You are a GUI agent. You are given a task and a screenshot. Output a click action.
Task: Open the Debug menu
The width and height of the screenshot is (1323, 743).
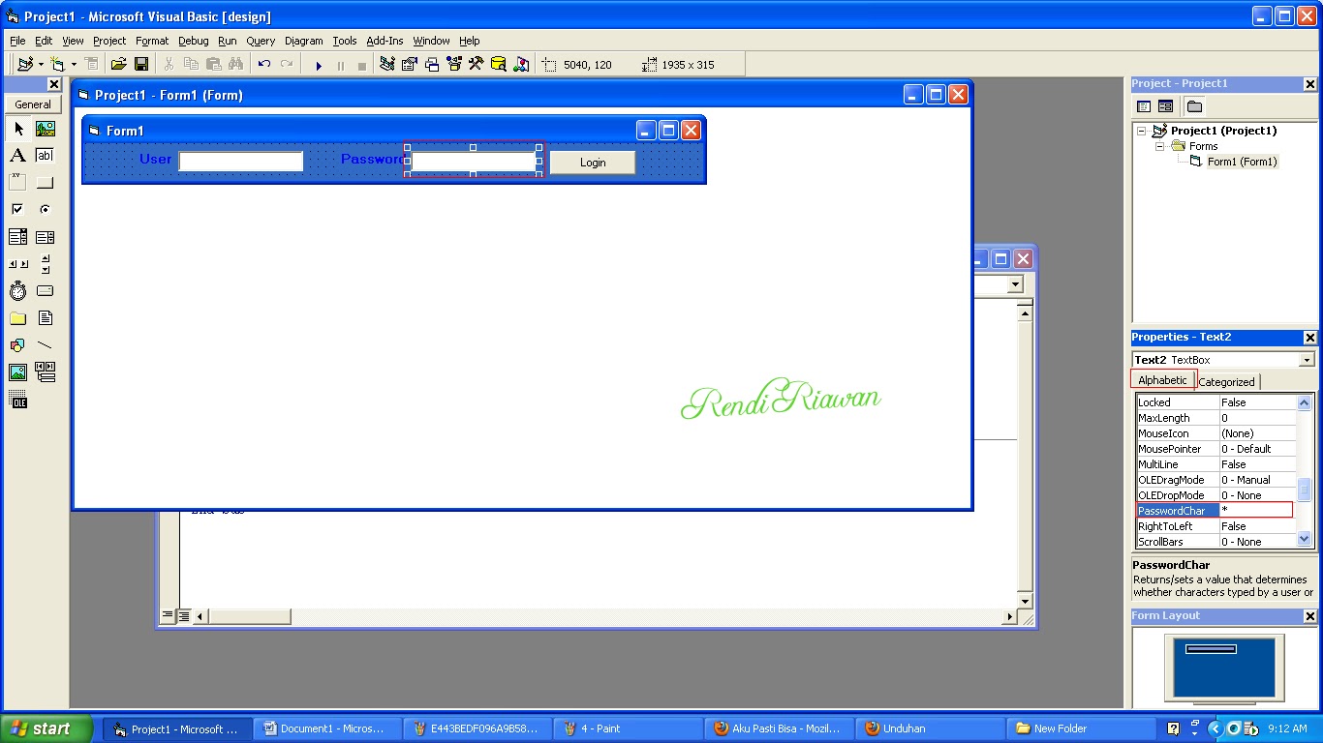pyautogui.click(x=193, y=41)
